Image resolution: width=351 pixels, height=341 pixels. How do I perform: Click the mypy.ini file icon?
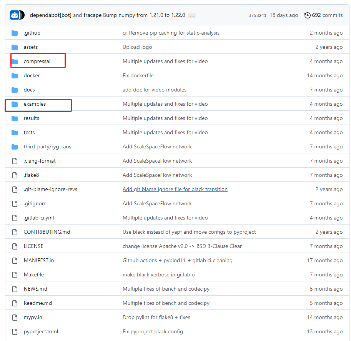coord(15,318)
